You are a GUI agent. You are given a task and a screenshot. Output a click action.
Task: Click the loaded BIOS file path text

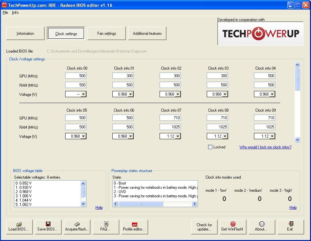tap(97, 51)
